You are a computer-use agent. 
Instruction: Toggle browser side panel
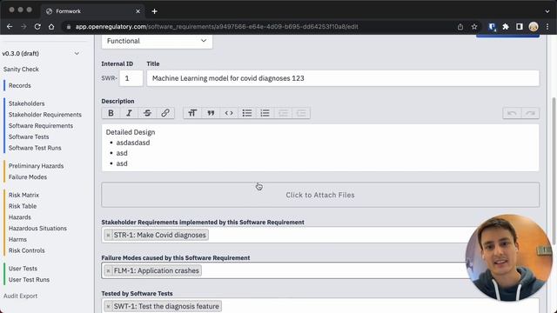click(520, 27)
